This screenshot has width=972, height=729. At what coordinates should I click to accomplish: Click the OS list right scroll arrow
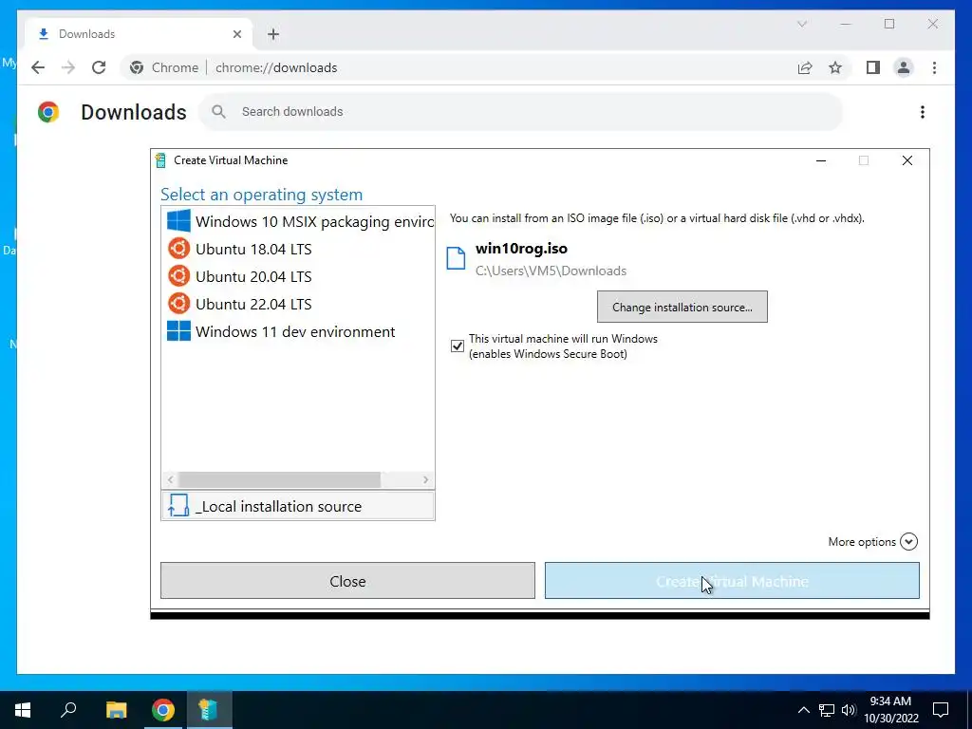[426, 479]
